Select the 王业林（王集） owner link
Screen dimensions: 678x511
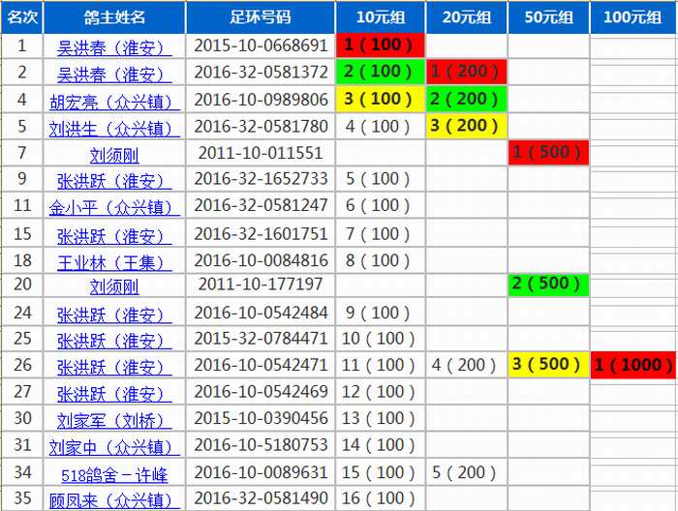pos(114,261)
